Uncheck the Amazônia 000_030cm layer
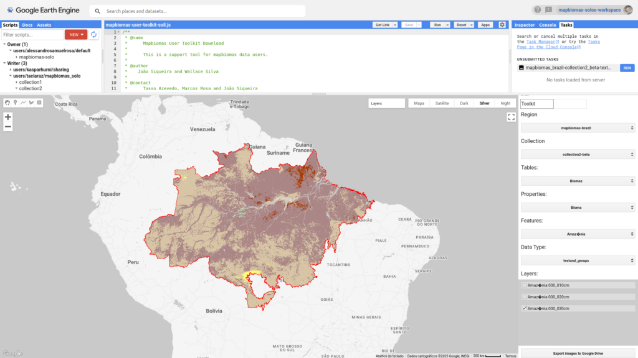 coord(524,308)
